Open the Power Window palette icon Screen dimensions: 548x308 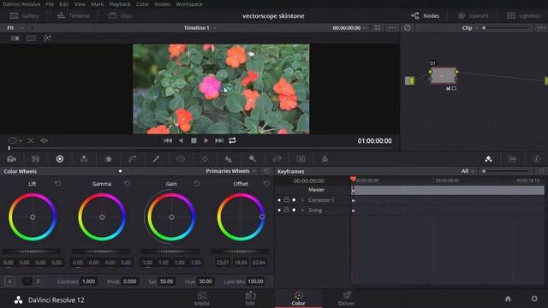pyautogui.click(x=181, y=159)
